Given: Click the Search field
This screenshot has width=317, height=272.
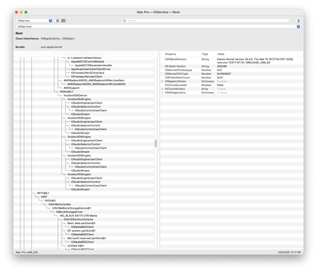Looking at the screenshot, I should tap(205, 21).
